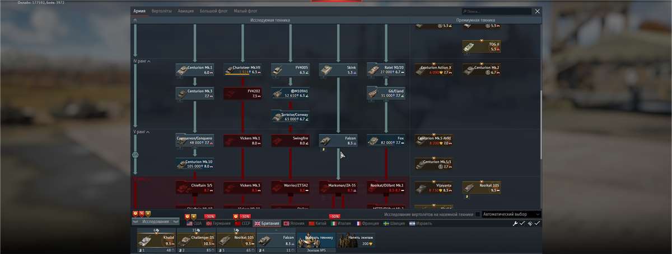Screen dimensions: 672x254
Task: Click Нанять экипаж for 200
Action: pos(356,241)
